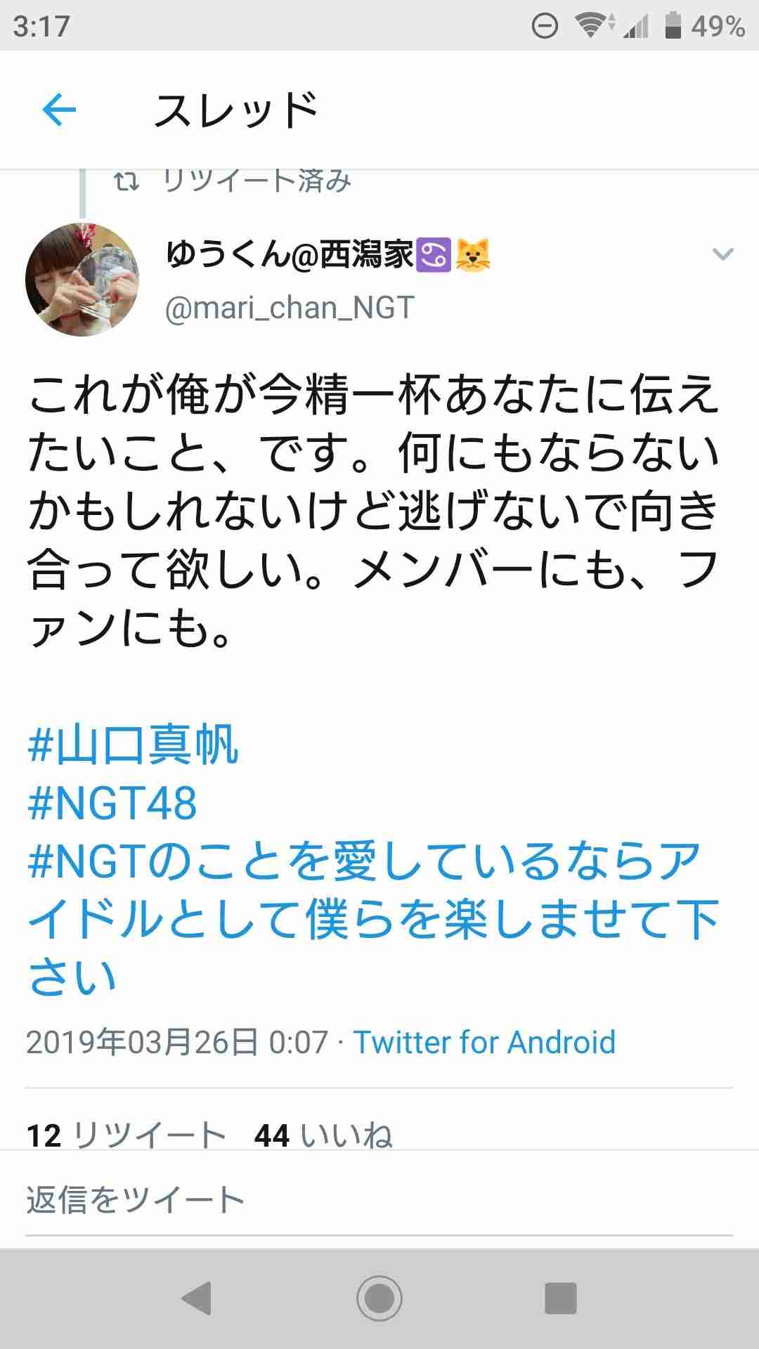
Task: Tap the retweet icon beside リツイート済み
Action: pos(126,182)
